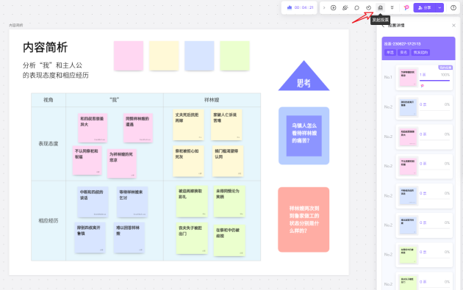Click the timer icon in top toolbar

coord(368,7)
